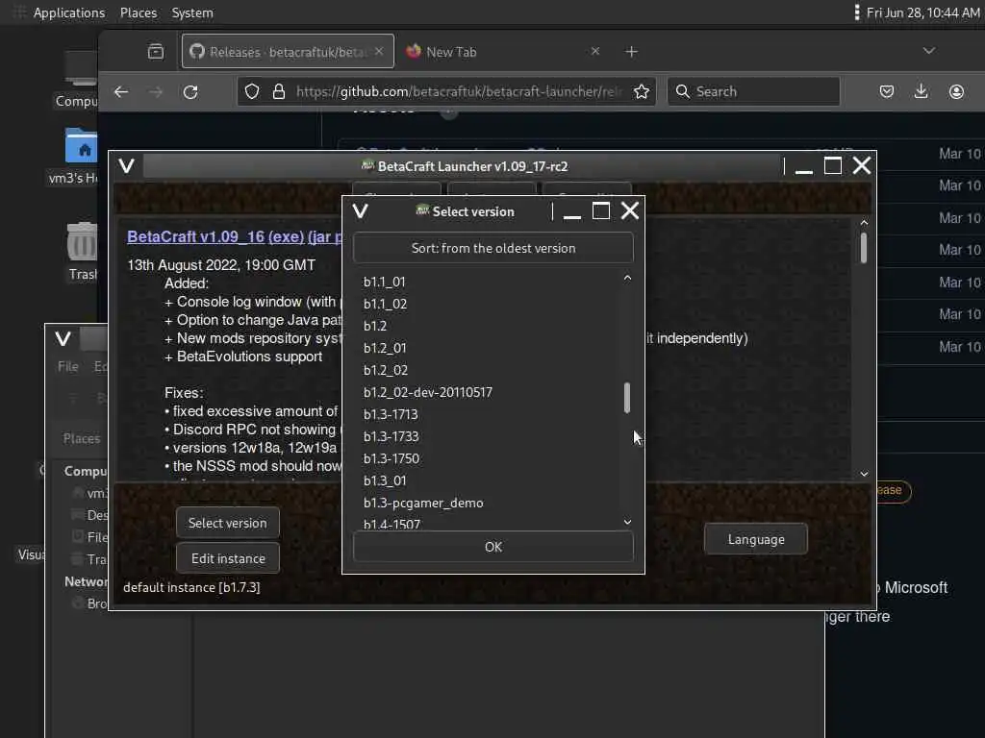985x738 pixels.
Task: Go back in Firefox browser
Action: tap(121, 91)
